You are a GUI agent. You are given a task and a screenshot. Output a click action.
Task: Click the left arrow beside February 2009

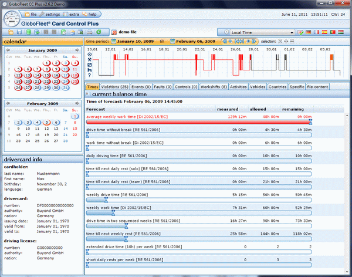[8, 103]
